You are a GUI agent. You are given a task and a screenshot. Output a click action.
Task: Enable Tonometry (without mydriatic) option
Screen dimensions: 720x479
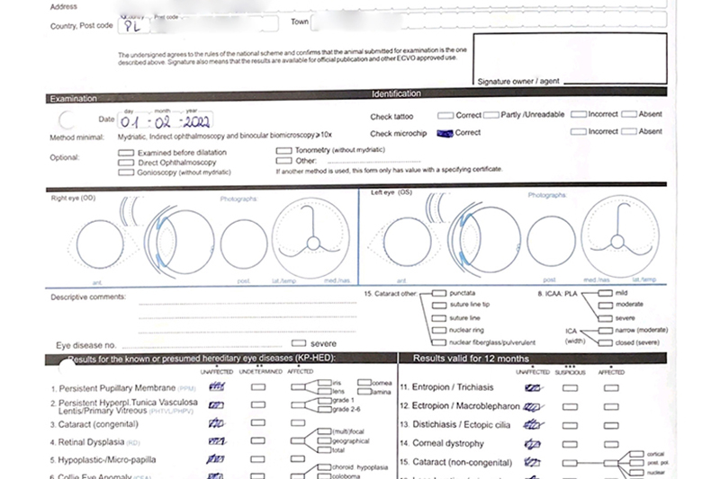pyautogui.click(x=283, y=150)
